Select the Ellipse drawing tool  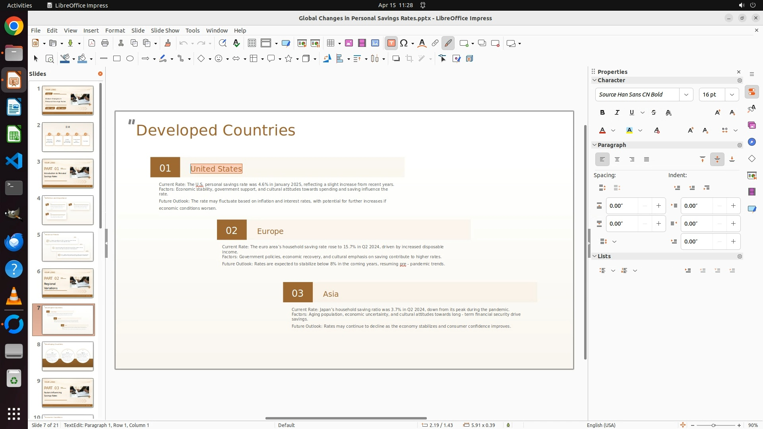(130, 59)
